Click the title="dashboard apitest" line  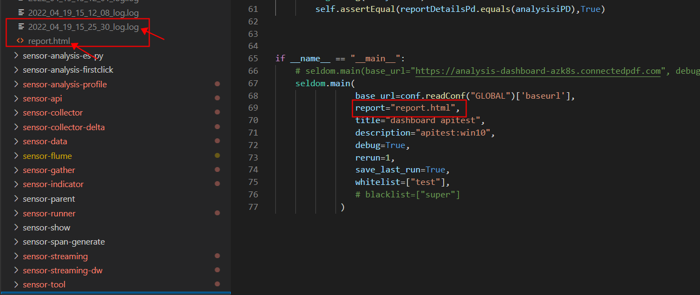click(420, 120)
